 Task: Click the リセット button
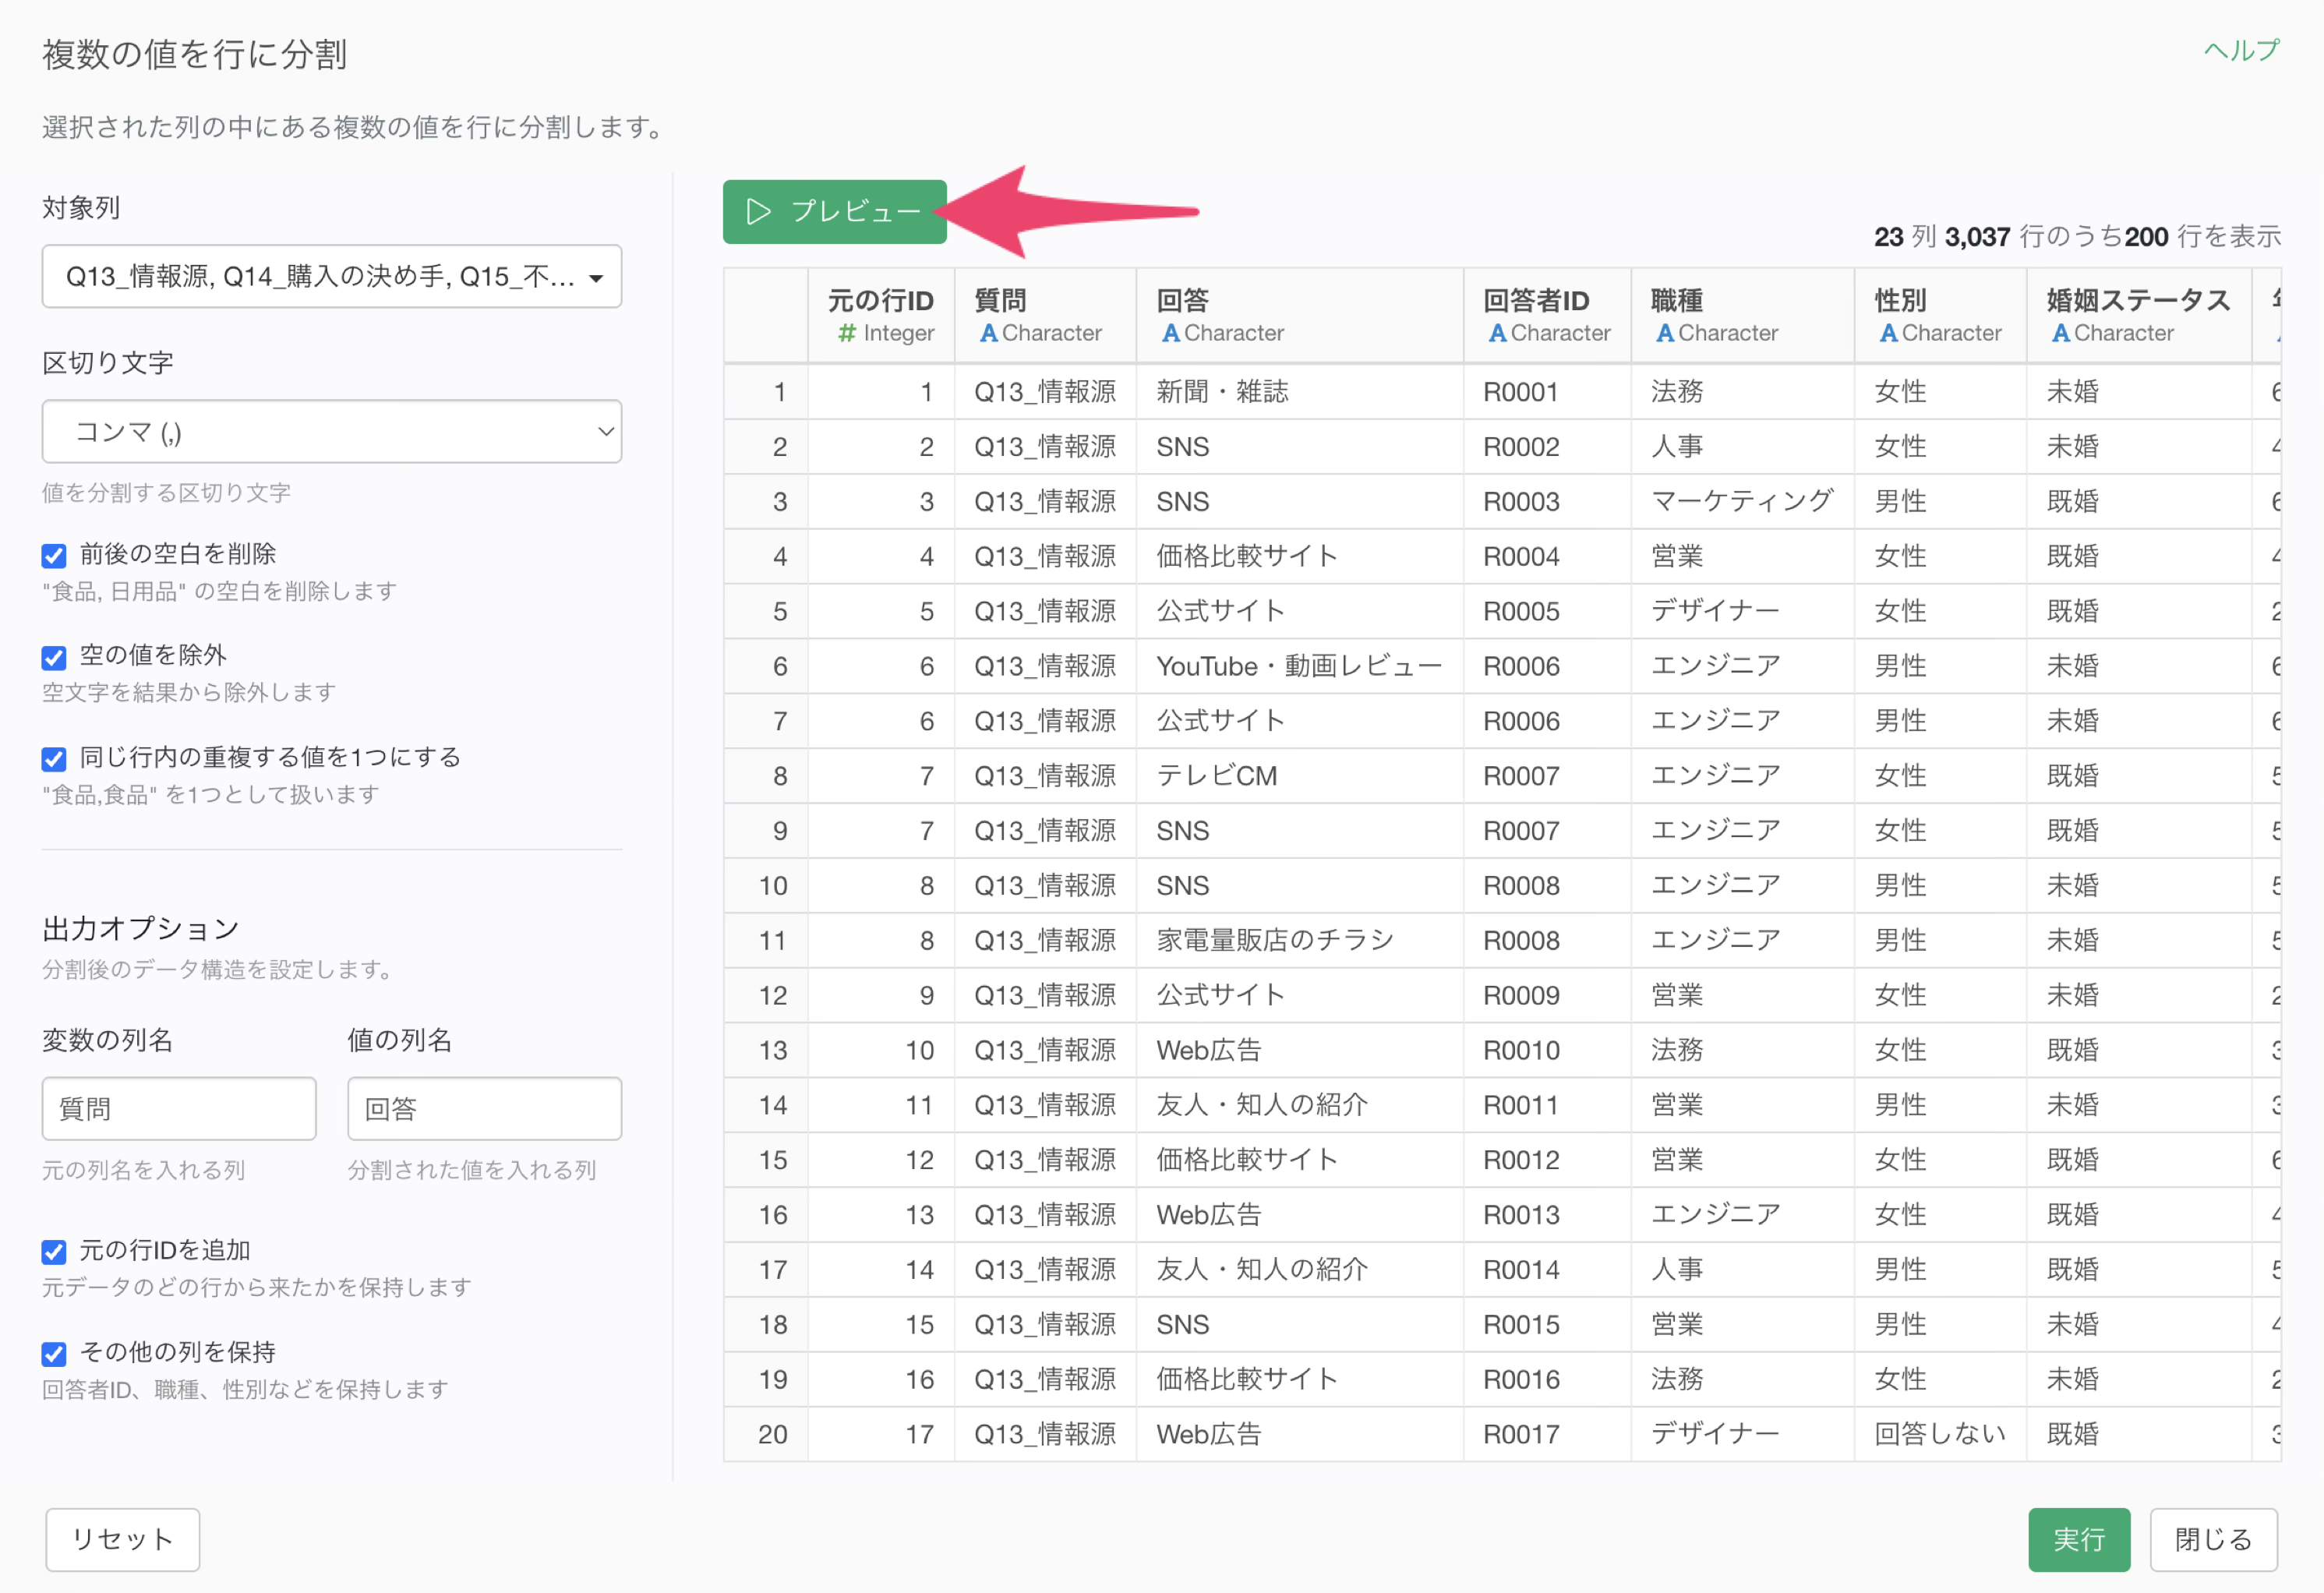(122, 1539)
